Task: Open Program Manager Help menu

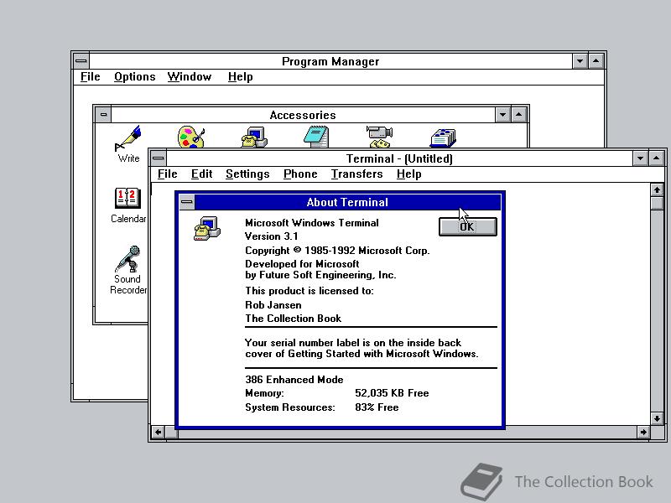Action: tap(240, 77)
